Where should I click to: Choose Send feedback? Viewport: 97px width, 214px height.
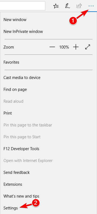coord(46,172)
